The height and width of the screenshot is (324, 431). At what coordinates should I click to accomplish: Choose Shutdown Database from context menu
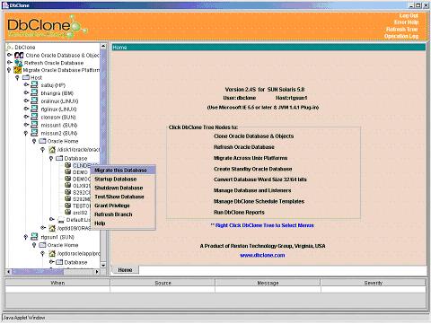coord(119,188)
